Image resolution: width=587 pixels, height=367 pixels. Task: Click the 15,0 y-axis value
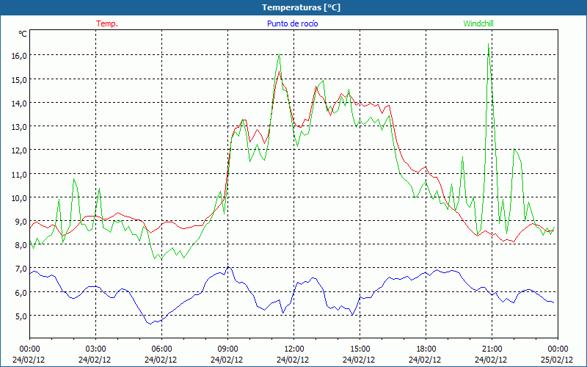[19, 79]
